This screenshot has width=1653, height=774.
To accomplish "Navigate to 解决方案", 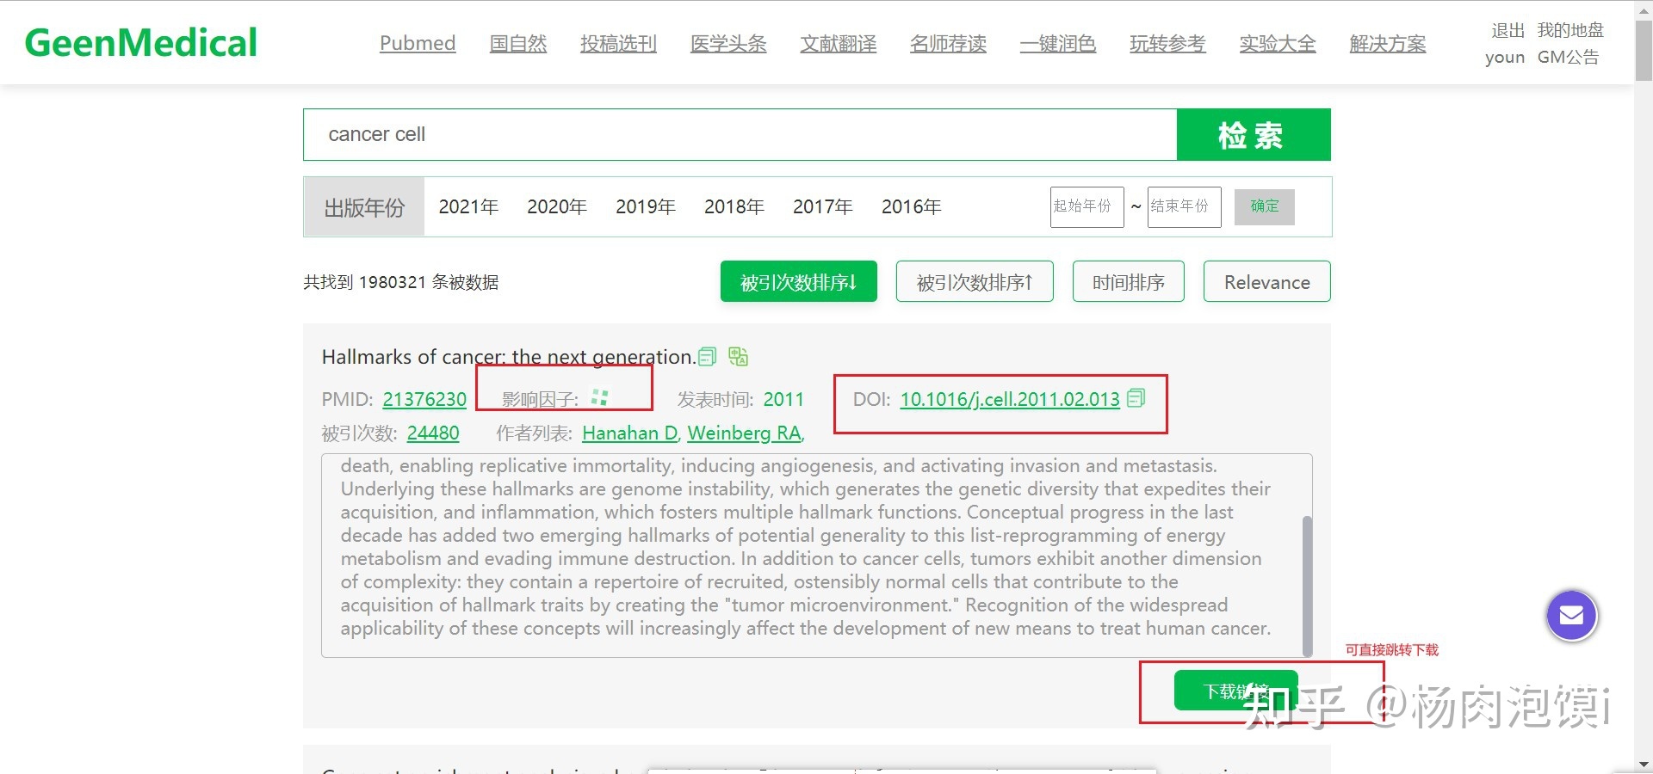I will (1388, 44).
